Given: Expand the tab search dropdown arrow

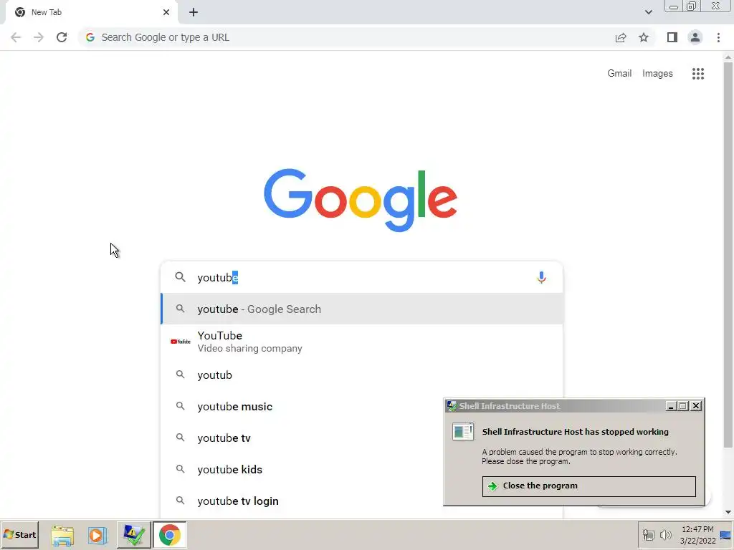Looking at the screenshot, I should (648, 12).
